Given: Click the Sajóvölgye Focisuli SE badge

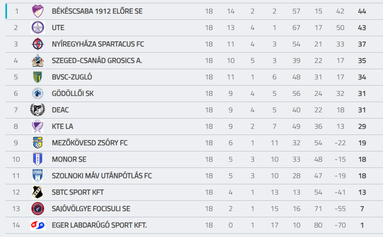Looking at the screenshot, I should (x=38, y=209).
